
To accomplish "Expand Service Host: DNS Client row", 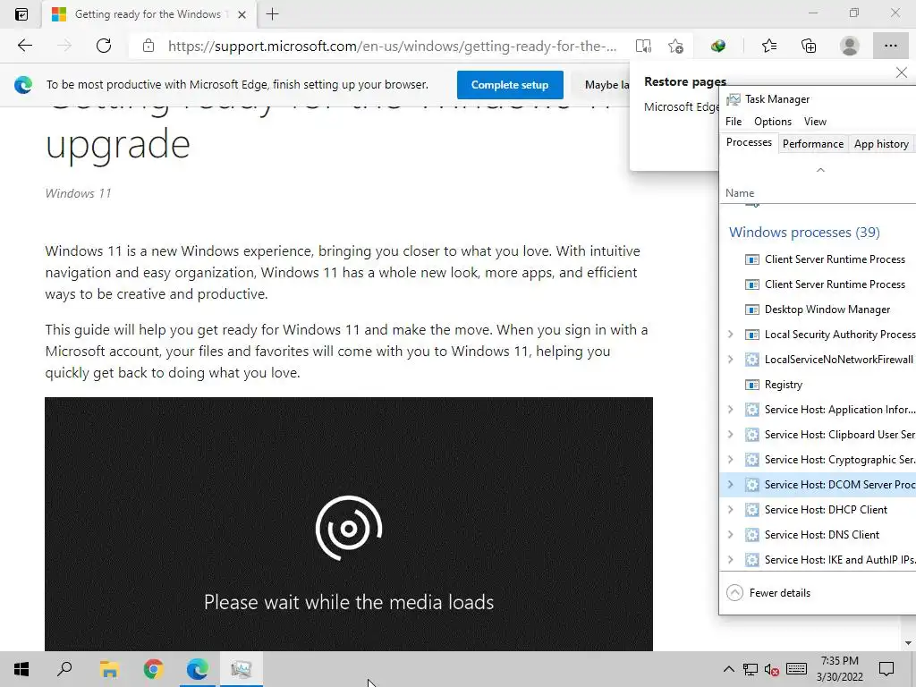I will click(730, 535).
